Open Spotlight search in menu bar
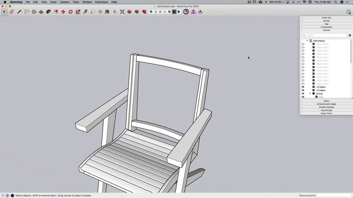 (x=336, y=2)
